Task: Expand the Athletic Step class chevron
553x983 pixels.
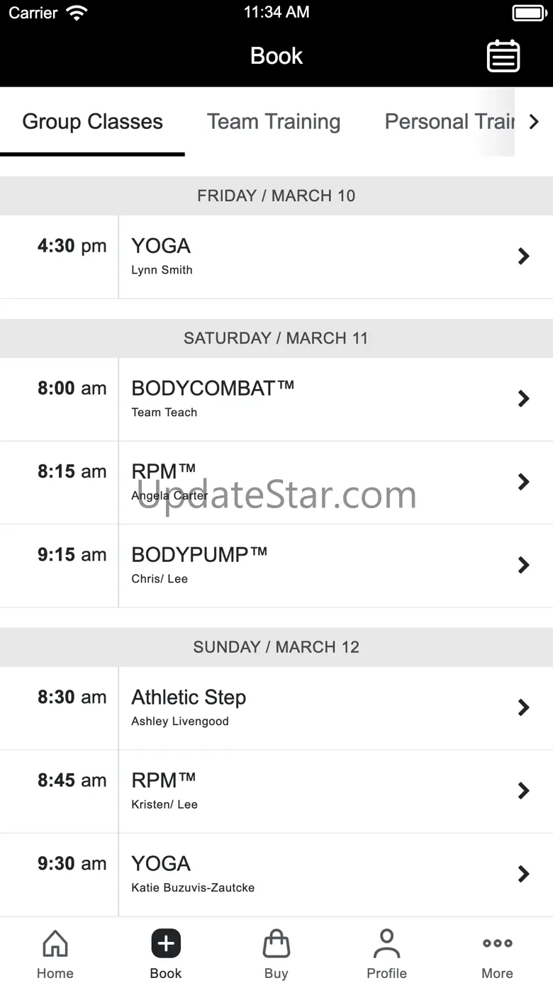Action: click(x=524, y=707)
